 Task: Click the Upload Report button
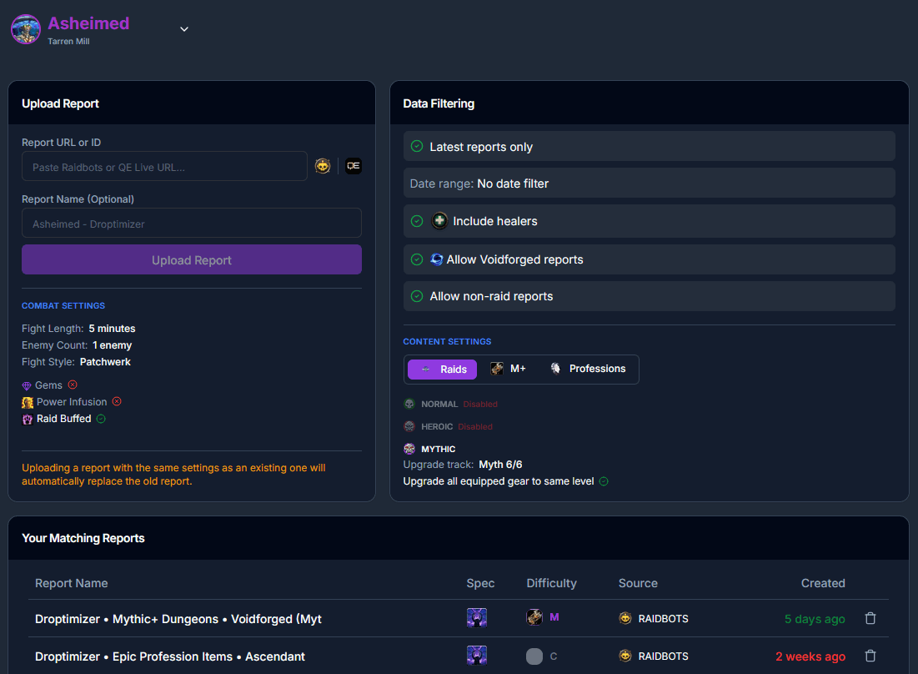pyautogui.click(x=192, y=259)
